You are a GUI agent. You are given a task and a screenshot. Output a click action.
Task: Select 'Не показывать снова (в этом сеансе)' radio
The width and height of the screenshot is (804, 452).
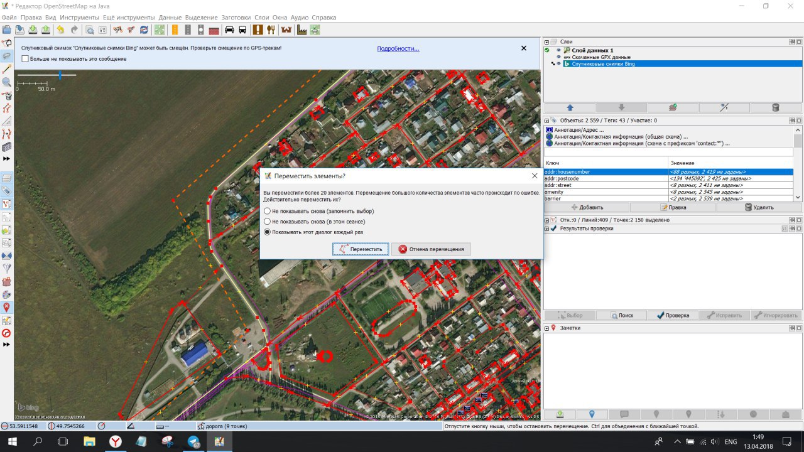268,222
